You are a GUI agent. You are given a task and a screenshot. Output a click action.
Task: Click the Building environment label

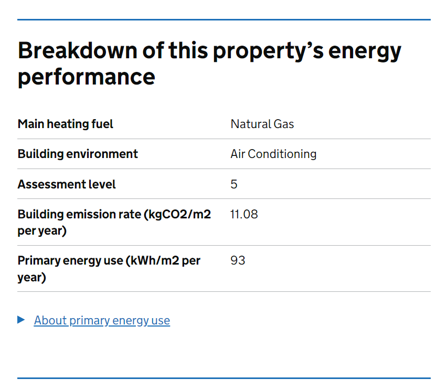78,154
